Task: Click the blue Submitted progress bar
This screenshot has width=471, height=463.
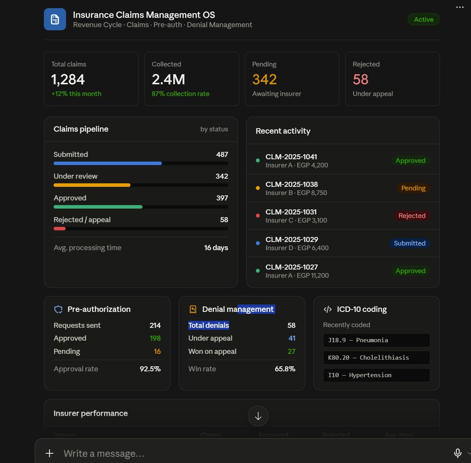Action: pyautogui.click(x=108, y=164)
